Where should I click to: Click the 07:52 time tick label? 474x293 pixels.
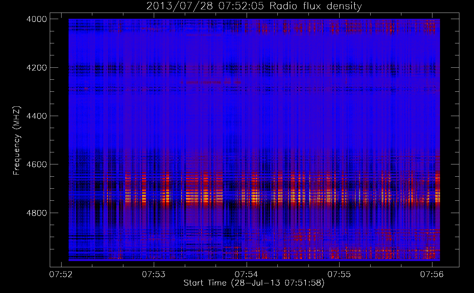pyautogui.click(x=61, y=274)
